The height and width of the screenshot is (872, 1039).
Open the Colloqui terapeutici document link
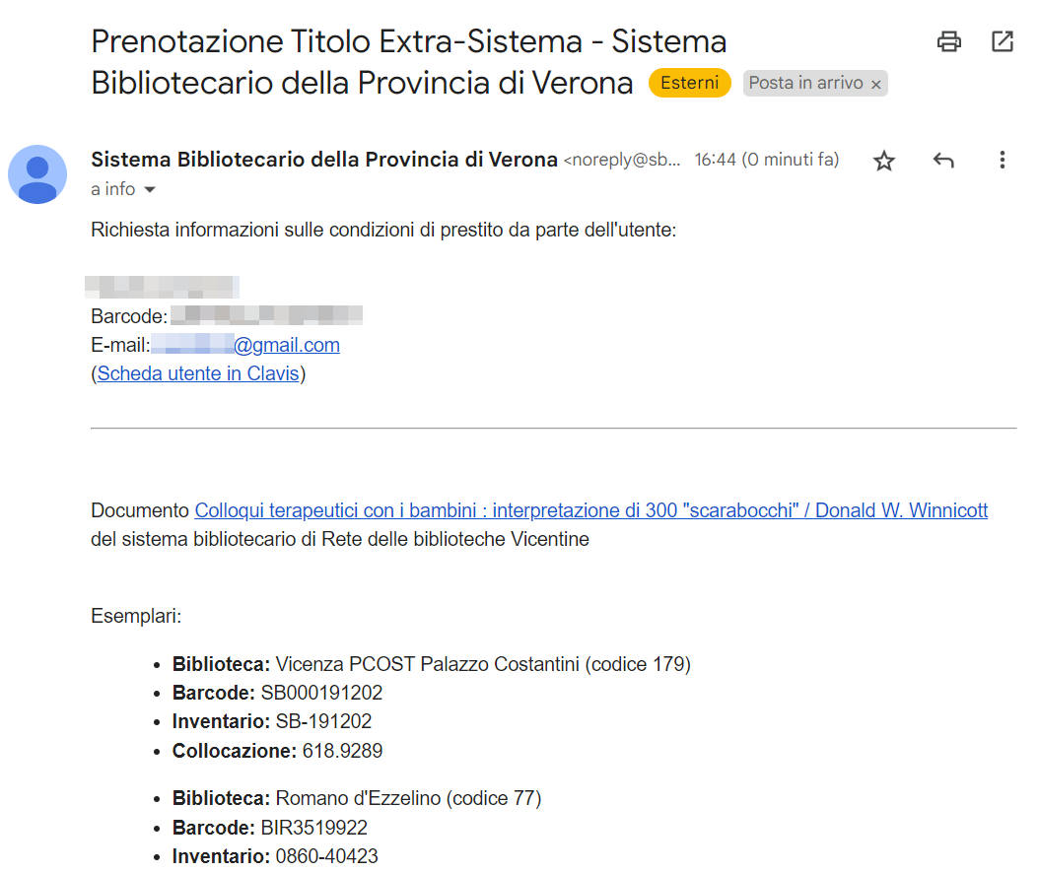pos(590,510)
